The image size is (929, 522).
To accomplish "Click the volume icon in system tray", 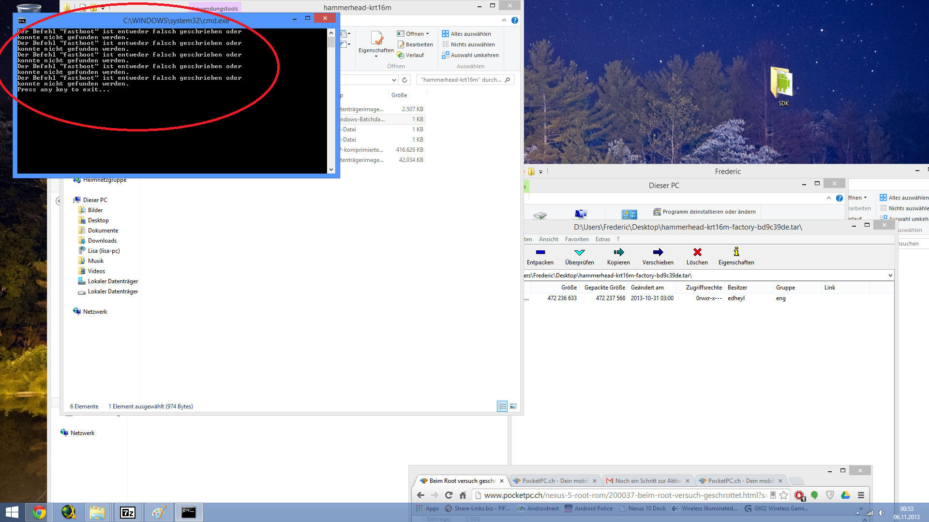I will coord(881,513).
